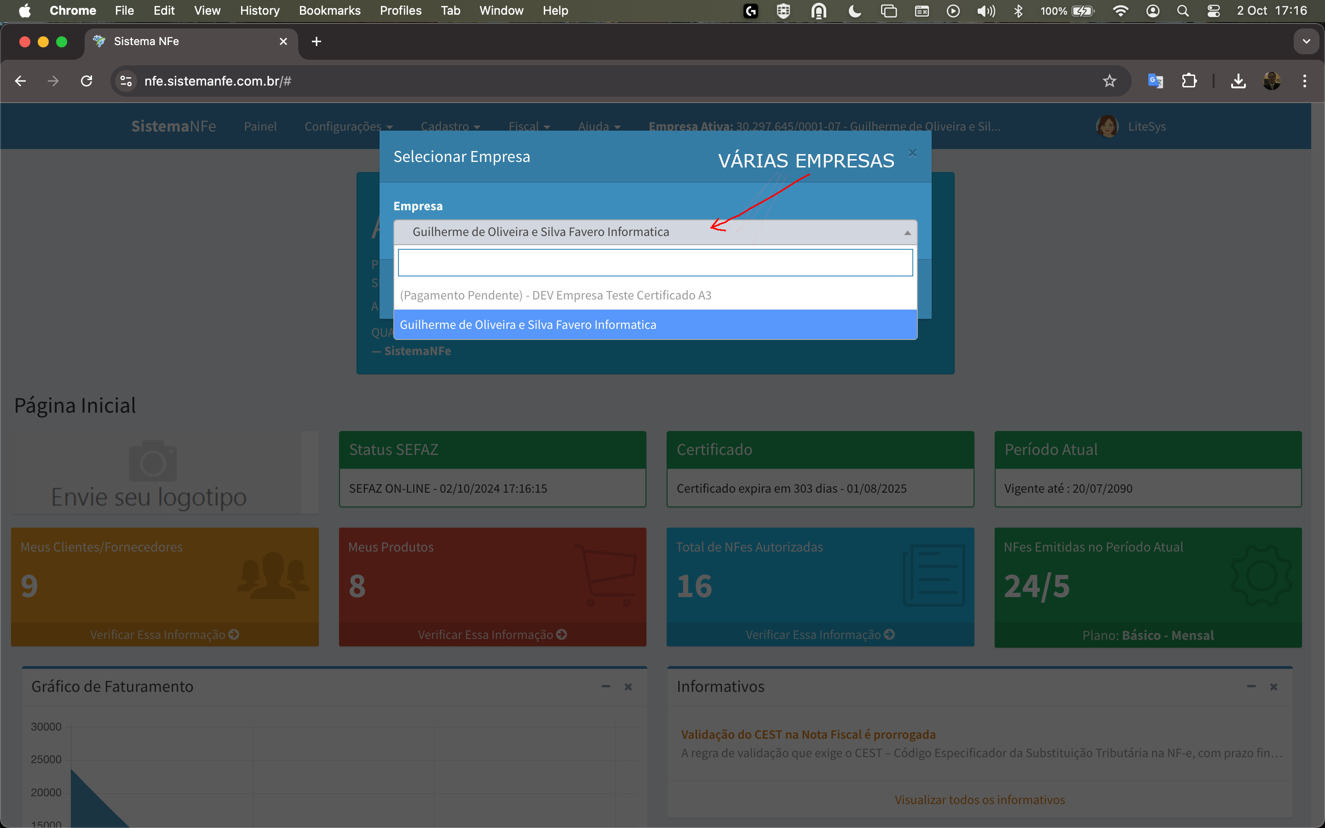The height and width of the screenshot is (828, 1325).
Task: Expand the Ajuda menu
Action: [x=599, y=126]
